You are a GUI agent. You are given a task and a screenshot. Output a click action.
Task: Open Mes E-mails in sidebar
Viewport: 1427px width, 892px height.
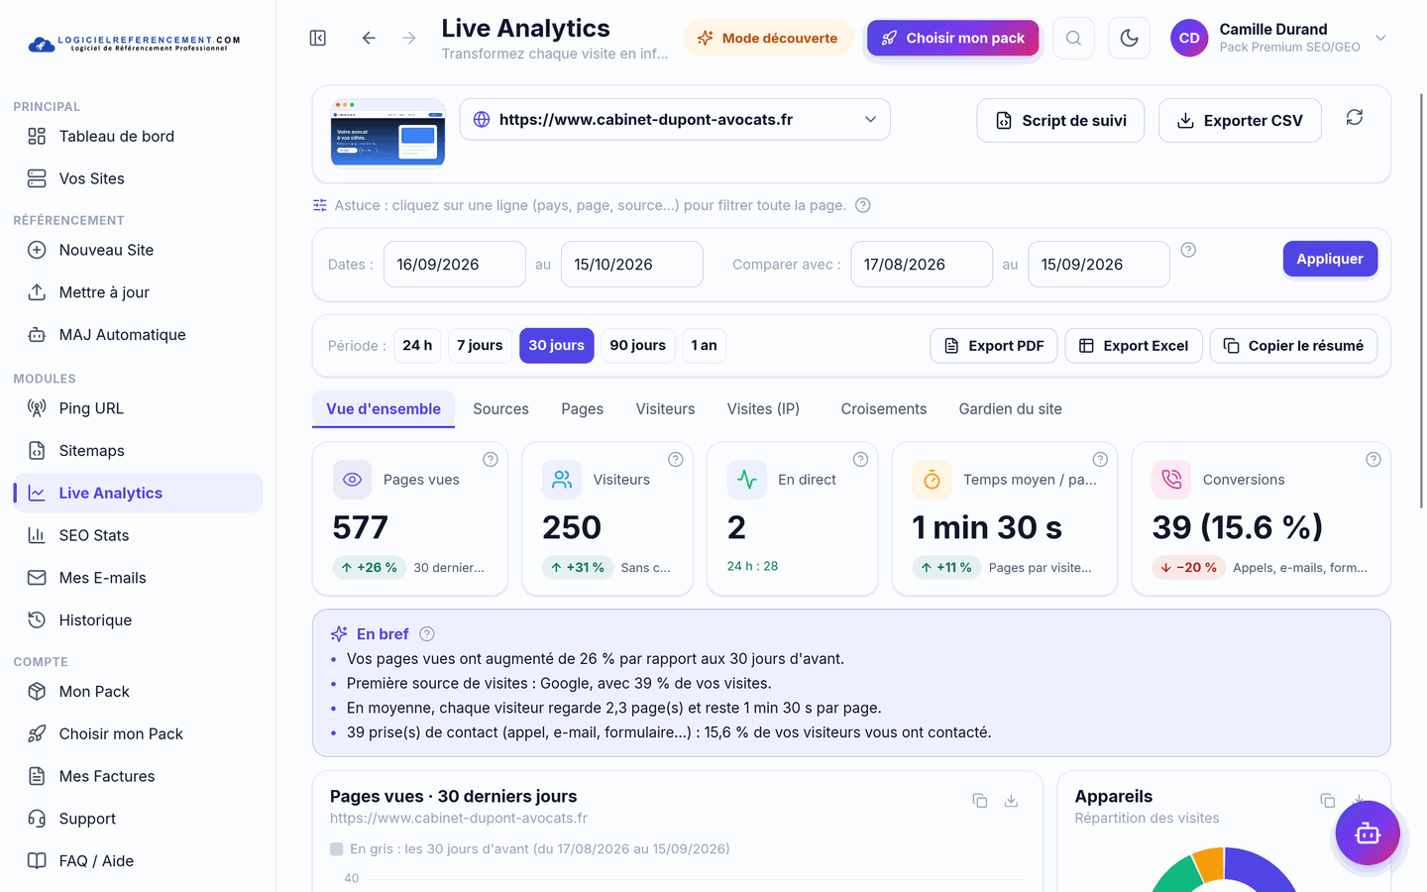[138, 578]
